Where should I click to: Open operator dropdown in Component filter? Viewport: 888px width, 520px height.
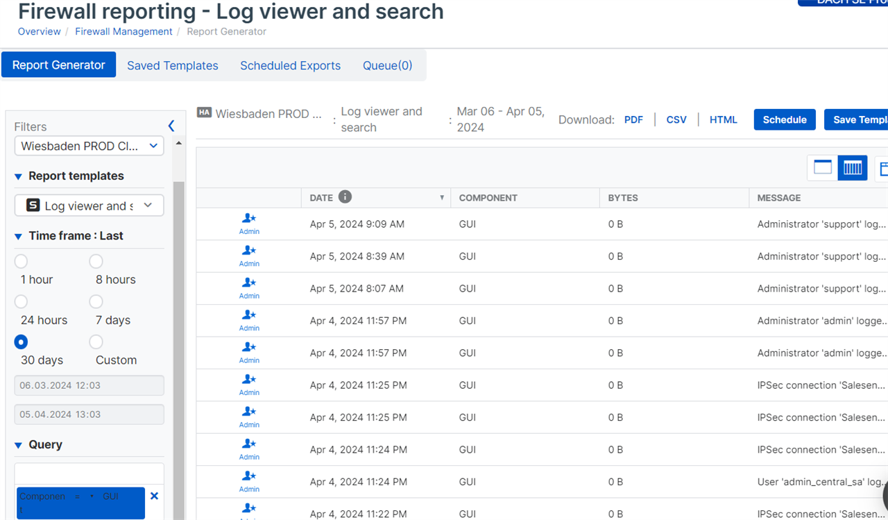[92, 496]
